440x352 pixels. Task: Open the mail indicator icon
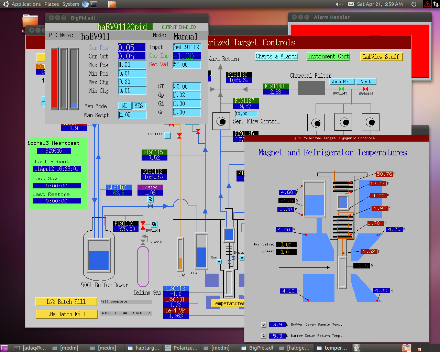[x=351, y=4]
